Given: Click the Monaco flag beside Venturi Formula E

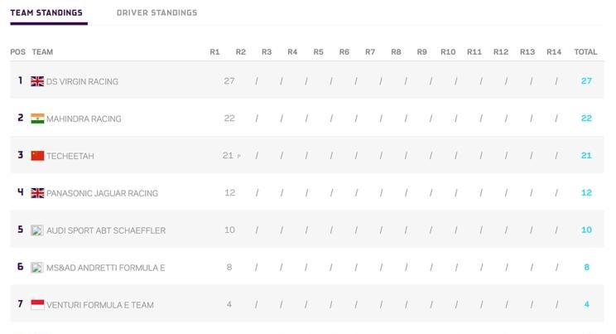Looking at the screenshot, I should point(37,304).
